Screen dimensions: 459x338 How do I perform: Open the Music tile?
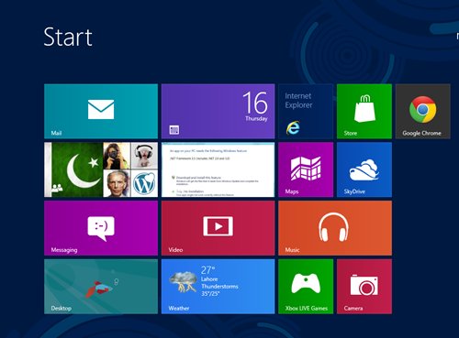pos(335,228)
